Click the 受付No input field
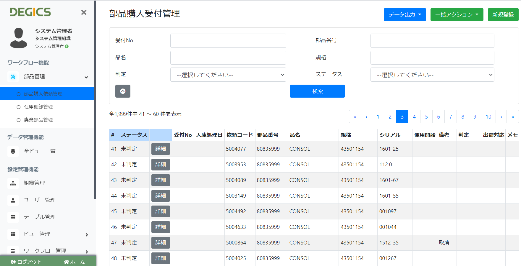Image resolution: width=521 pixels, height=266 pixels. pos(228,41)
